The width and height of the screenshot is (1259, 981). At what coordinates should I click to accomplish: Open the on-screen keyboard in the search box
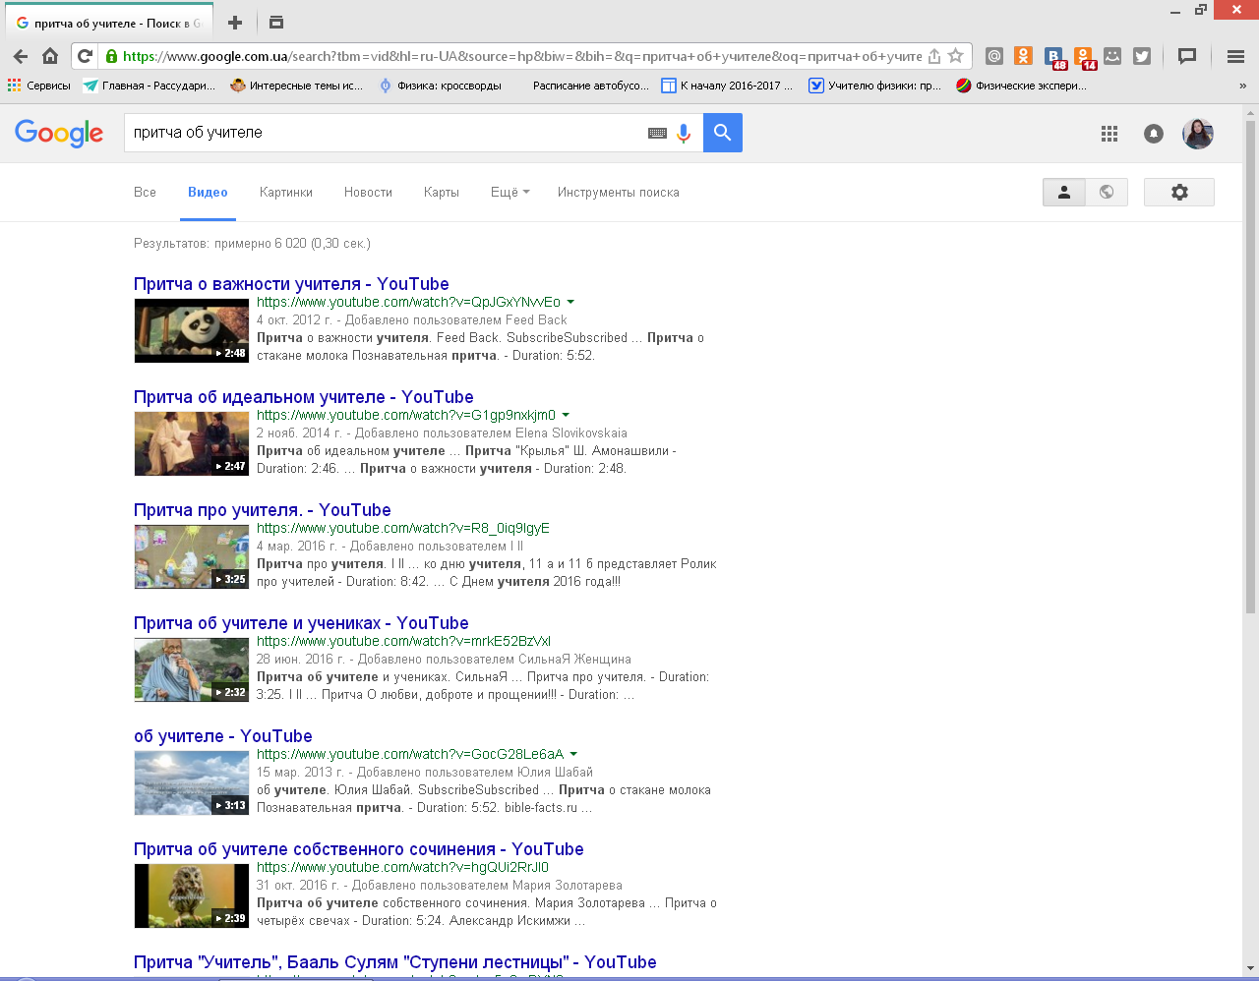pyautogui.click(x=657, y=133)
